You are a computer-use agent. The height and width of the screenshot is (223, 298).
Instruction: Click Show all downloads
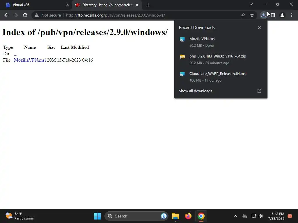[x=196, y=91]
